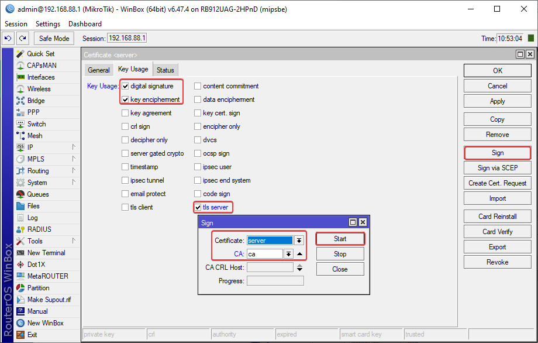
Task: Uncheck key encipherment option
Action: pos(126,100)
